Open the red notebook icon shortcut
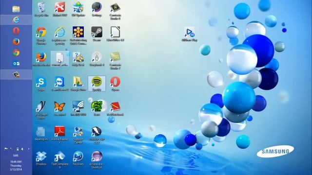The image size is (312, 175). tap(115, 108)
